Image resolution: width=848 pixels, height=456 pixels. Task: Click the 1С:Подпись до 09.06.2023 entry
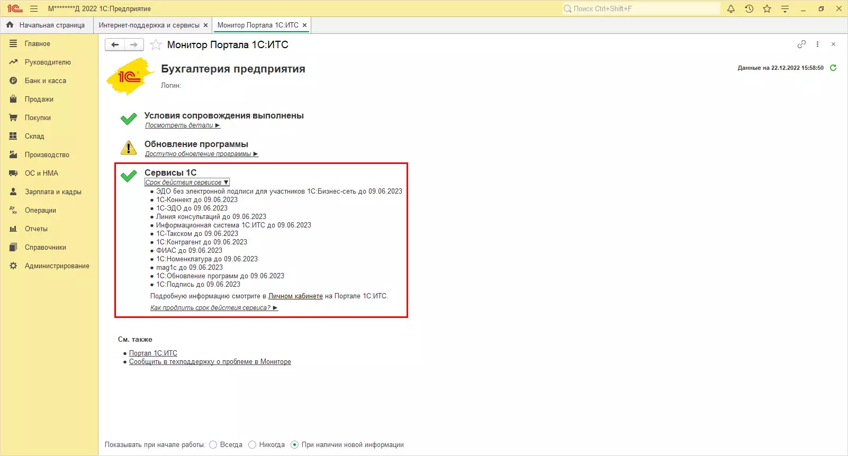pos(198,285)
